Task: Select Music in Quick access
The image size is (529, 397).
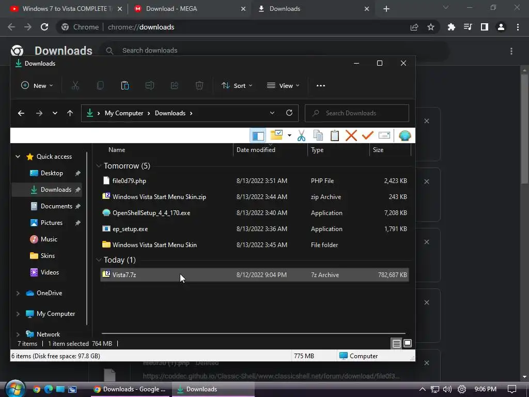Action: click(49, 239)
